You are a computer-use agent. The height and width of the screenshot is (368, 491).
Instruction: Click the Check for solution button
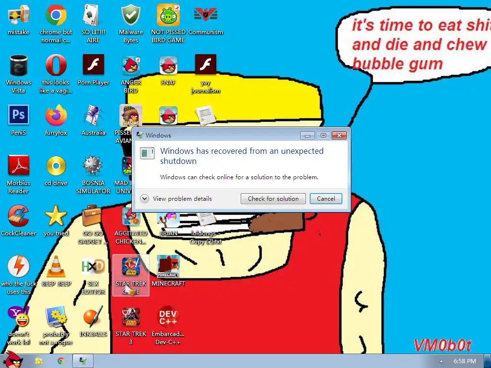pos(273,199)
